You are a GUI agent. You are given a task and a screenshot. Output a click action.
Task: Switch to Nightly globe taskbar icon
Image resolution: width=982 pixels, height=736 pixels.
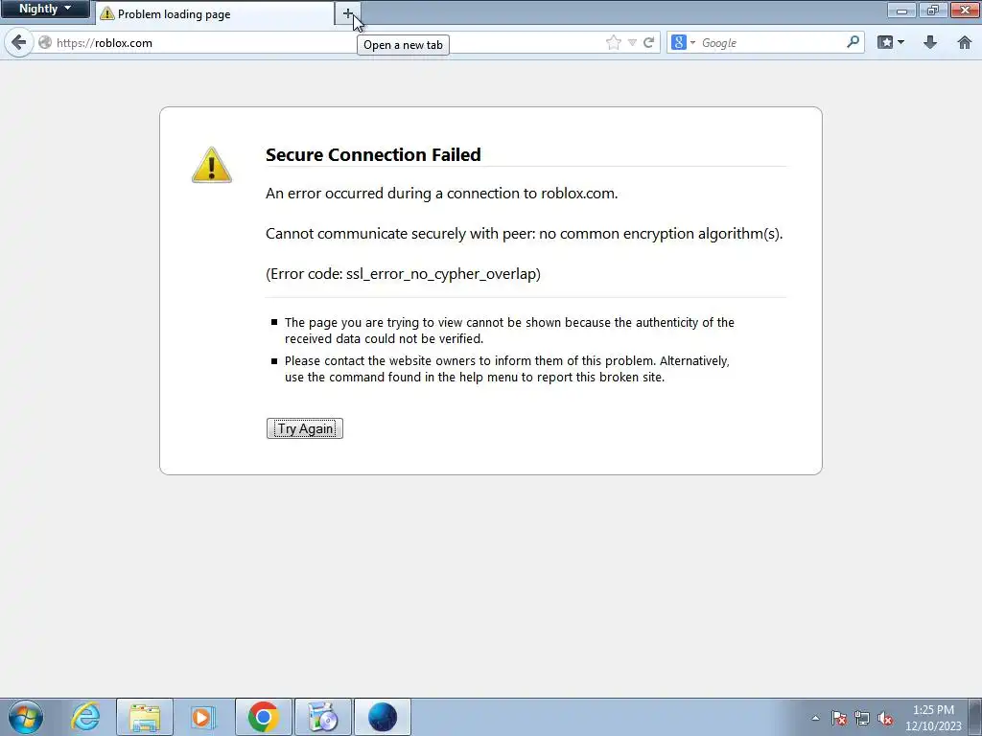click(383, 717)
